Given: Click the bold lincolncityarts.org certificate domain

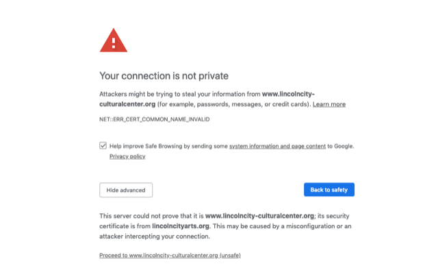Looking at the screenshot, I should tap(181, 226).
